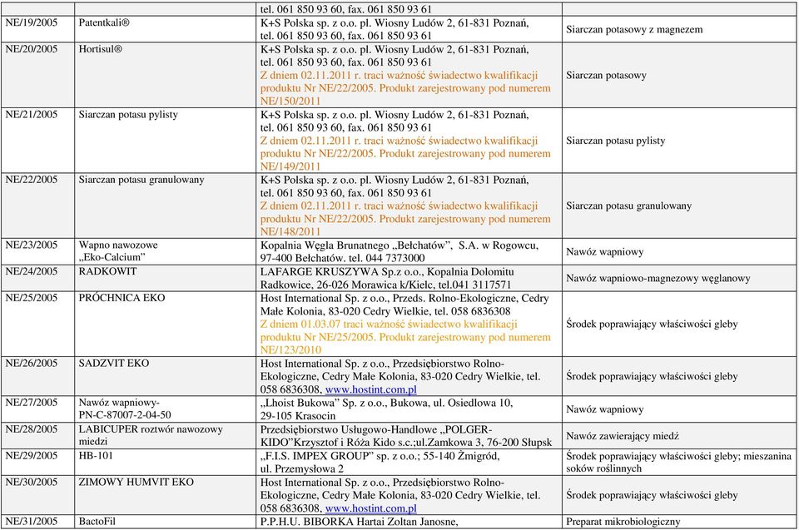Click the „POLGER- KIDO" Przedsiębiorstwo Usługowo-Handlowe producer text

(406, 436)
